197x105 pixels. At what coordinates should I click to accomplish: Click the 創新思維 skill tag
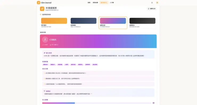point(73,65)
